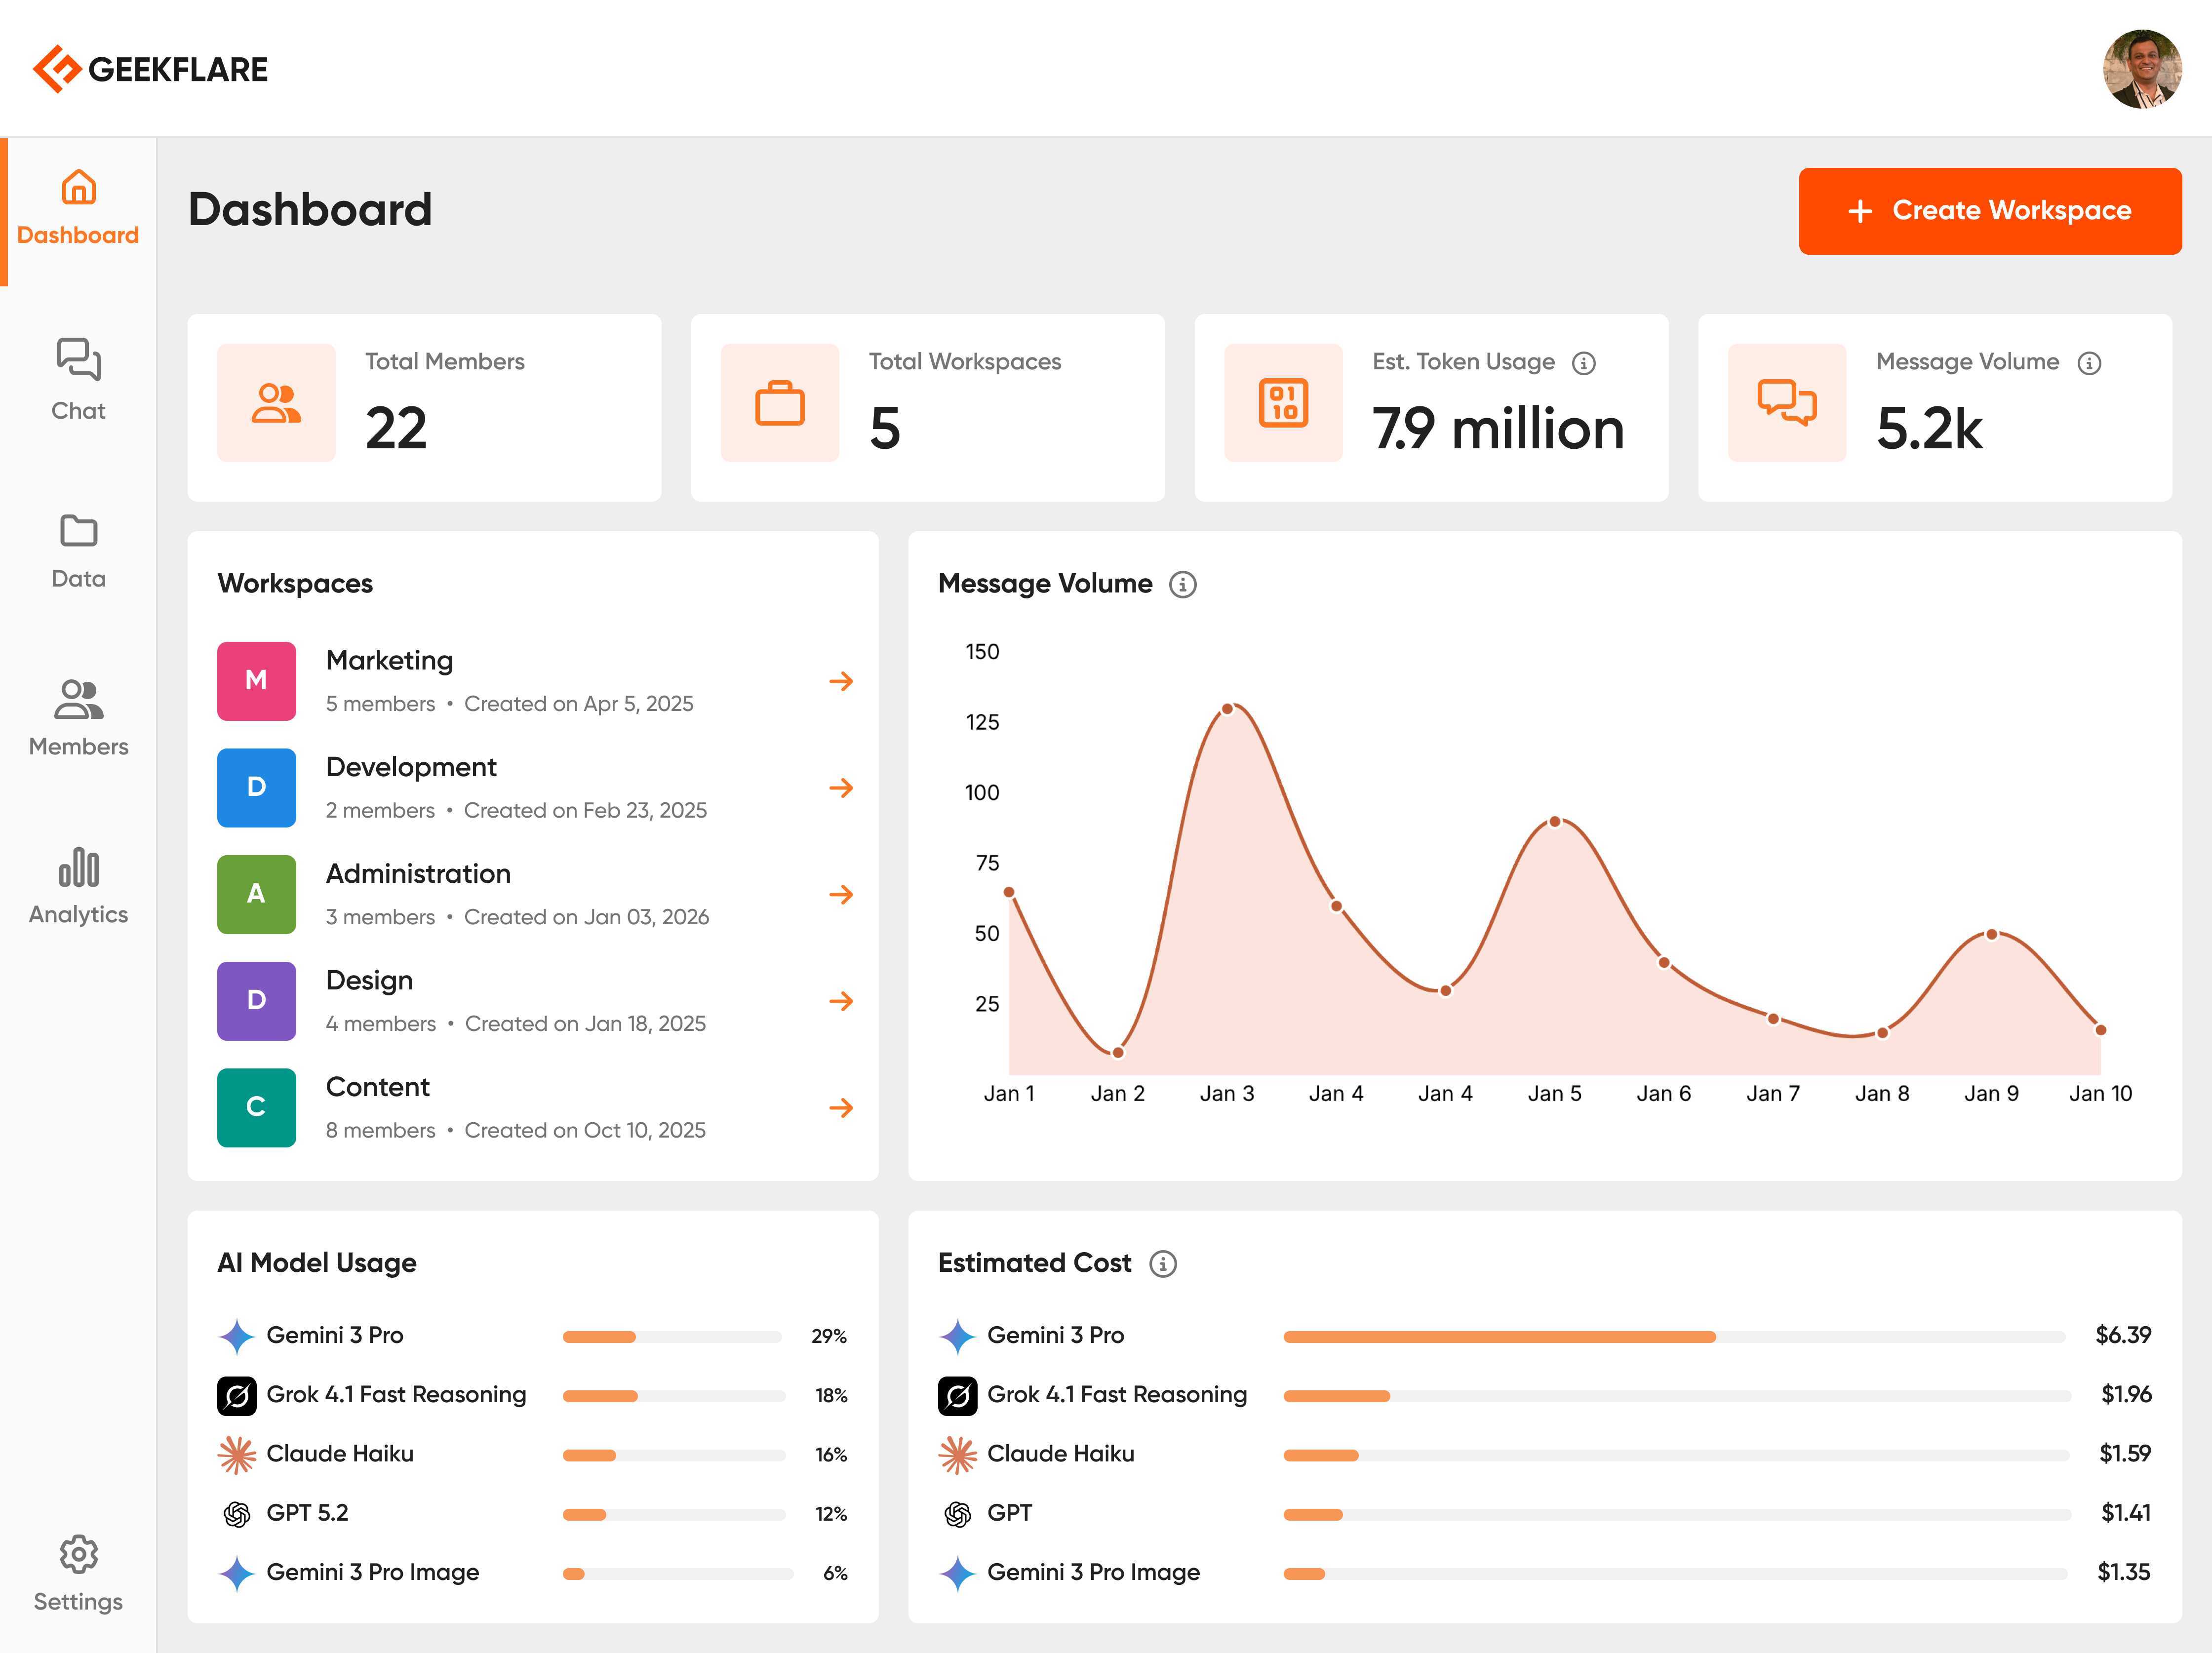The width and height of the screenshot is (2212, 1653).
Task: Expand the Content workspace entry
Action: coord(842,1108)
